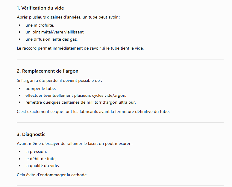Click the sentence starting "Le raccord permet immédiatement"

click(x=80, y=48)
